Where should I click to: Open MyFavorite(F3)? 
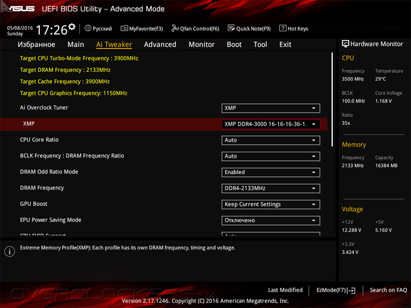[x=142, y=29]
